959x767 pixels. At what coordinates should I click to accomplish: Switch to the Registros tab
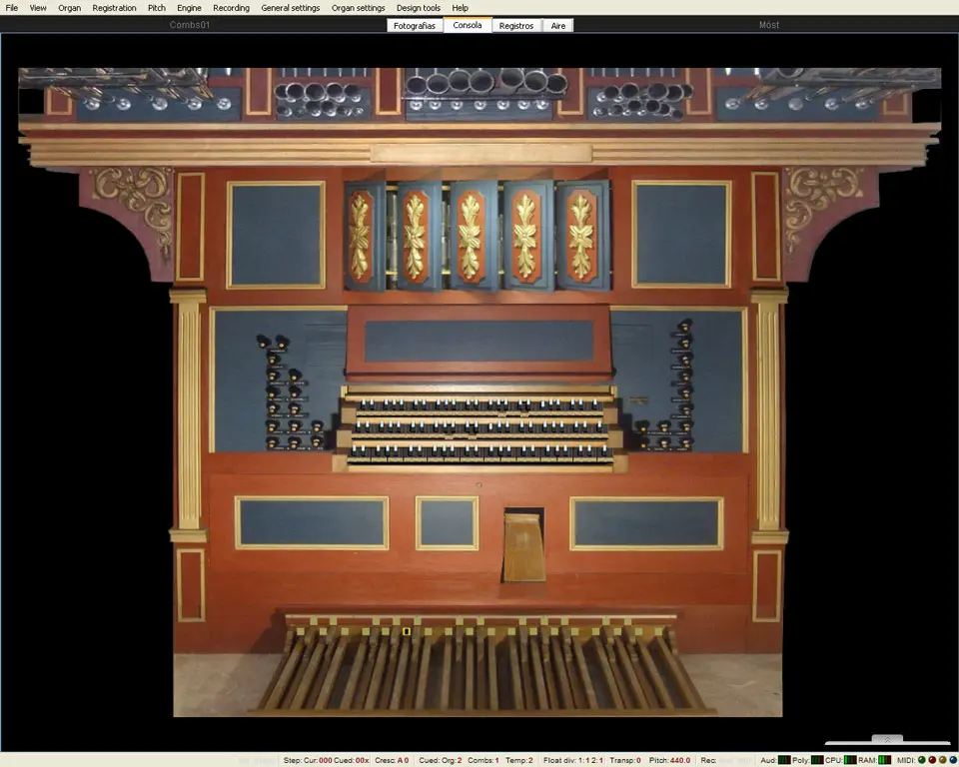(516, 25)
